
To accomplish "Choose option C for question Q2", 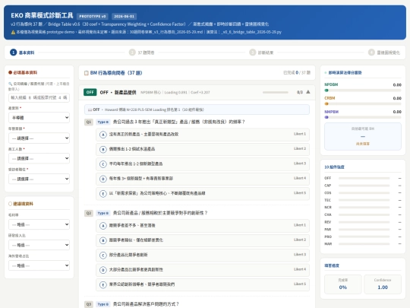I will pos(203,255).
